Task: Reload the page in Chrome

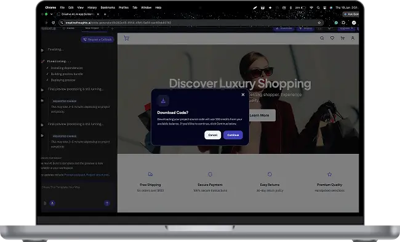Action: coord(54,23)
